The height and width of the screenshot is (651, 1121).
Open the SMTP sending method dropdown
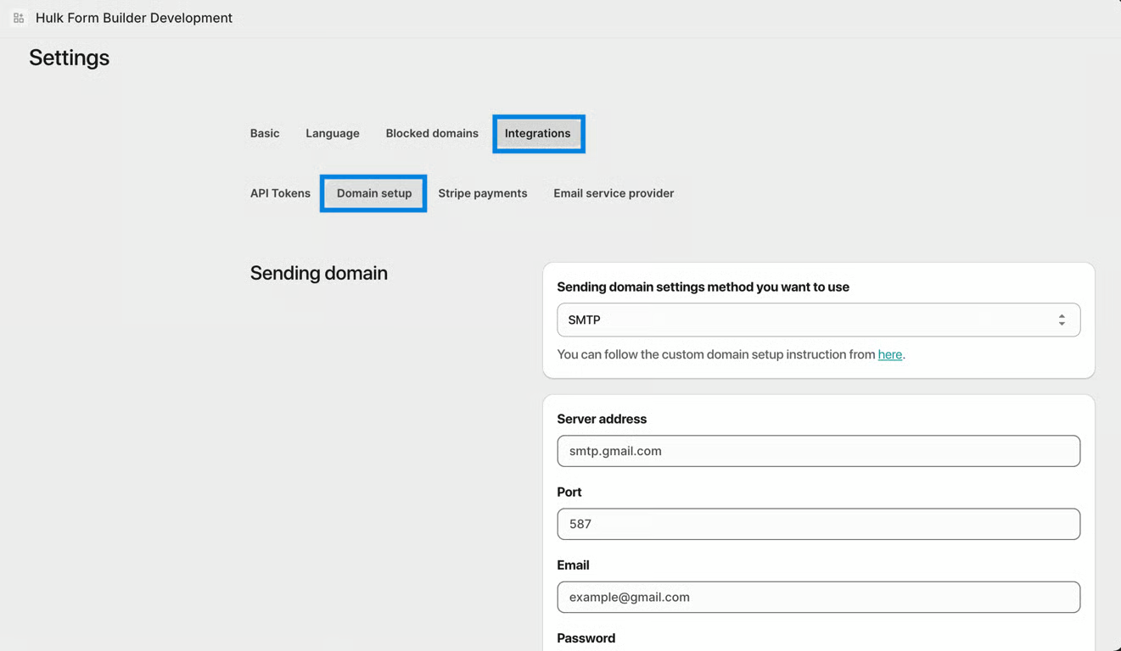point(818,320)
